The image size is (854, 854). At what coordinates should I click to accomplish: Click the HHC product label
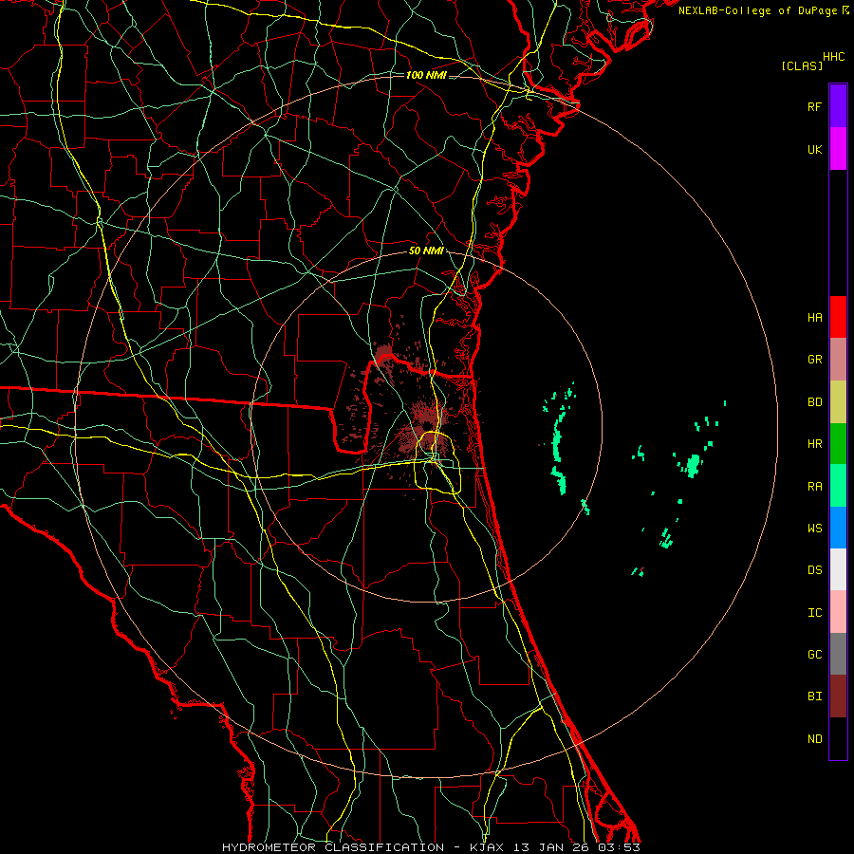click(834, 57)
